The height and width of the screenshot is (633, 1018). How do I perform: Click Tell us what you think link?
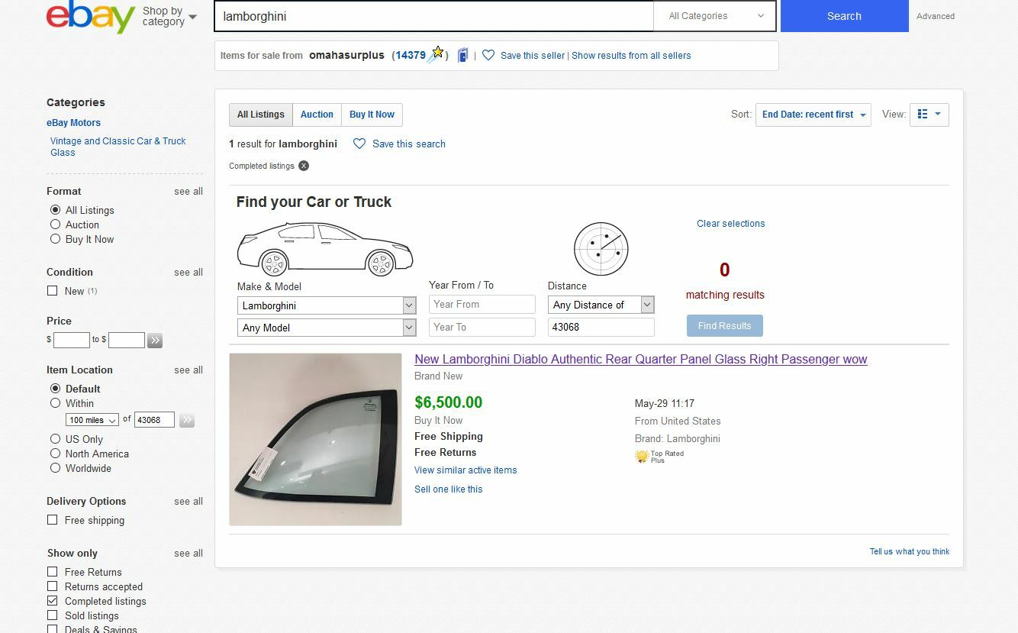[x=910, y=551]
